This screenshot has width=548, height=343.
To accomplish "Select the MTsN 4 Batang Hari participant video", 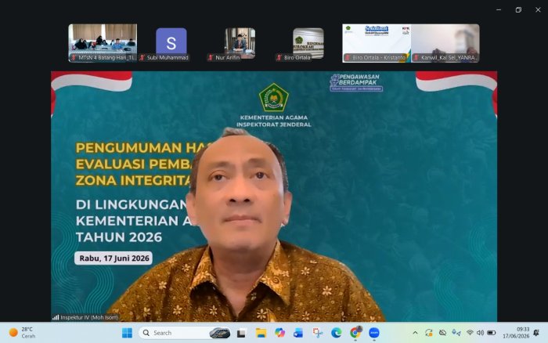I will click(x=103, y=43).
